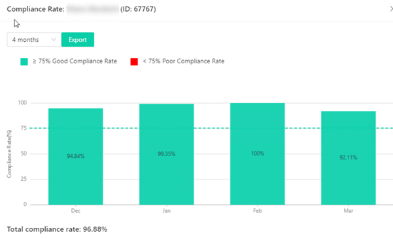Image resolution: width=393 pixels, height=239 pixels.
Task: Select the Dec bar showing 94.84%
Action: pyautogui.click(x=76, y=157)
